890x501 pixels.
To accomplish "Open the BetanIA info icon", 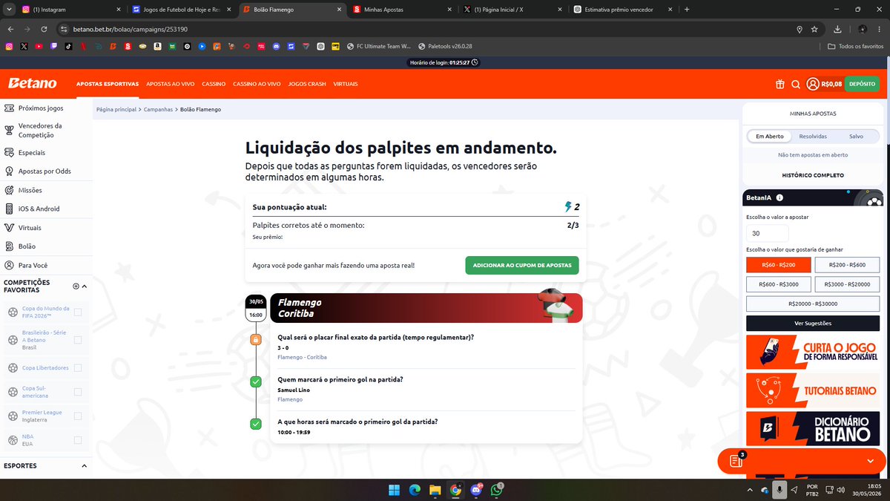I will click(x=779, y=198).
